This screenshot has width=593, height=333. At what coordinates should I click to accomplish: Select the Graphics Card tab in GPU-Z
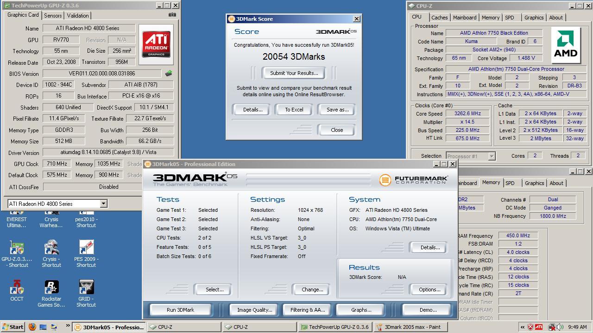[23, 15]
